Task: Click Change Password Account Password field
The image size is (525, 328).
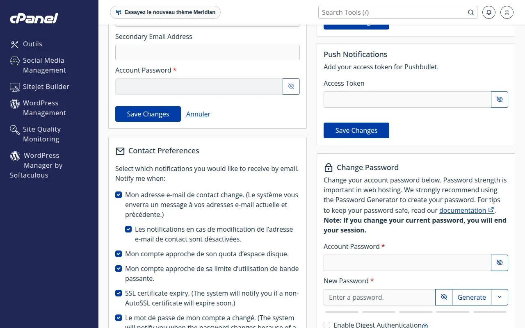Action: pyautogui.click(x=407, y=263)
